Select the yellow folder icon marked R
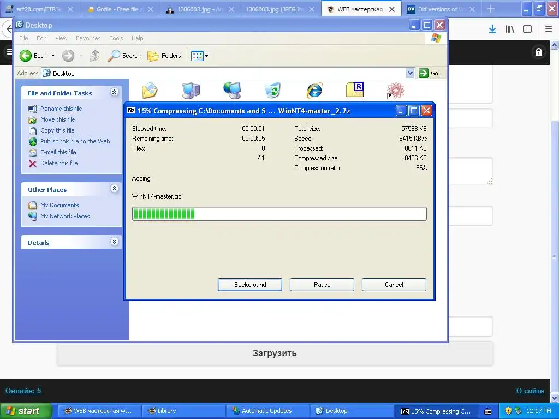 (355, 89)
